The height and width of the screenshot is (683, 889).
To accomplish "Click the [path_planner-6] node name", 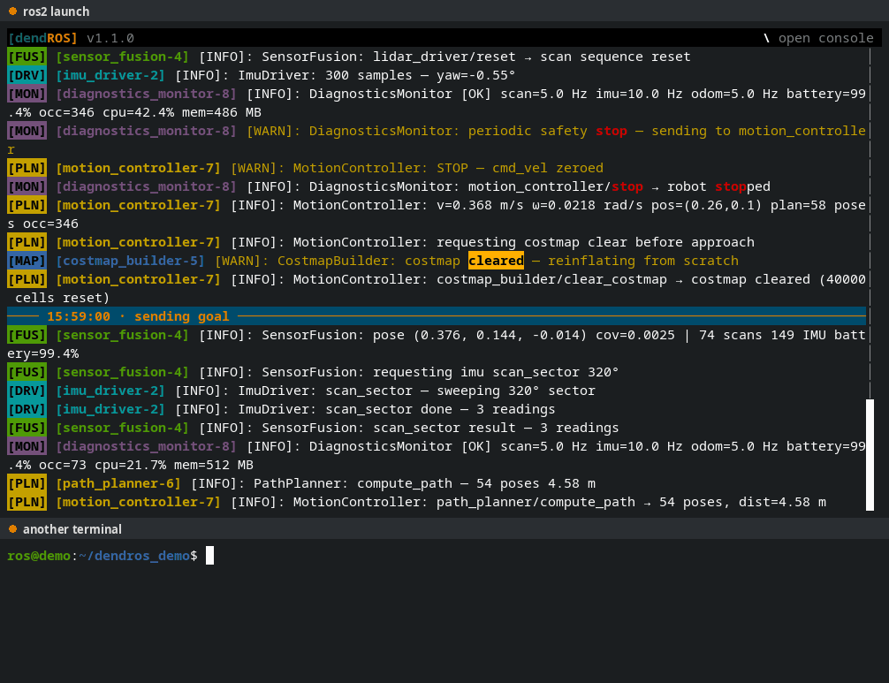I will (x=118, y=483).
